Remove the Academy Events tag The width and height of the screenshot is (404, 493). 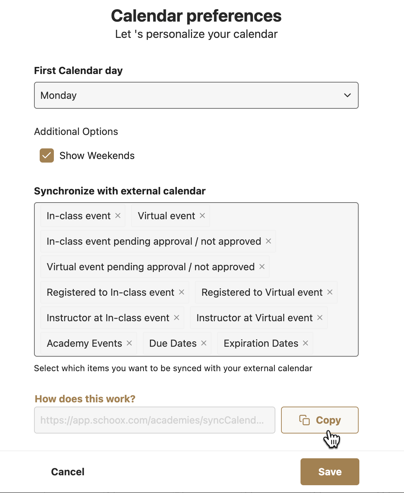[129, 343]
